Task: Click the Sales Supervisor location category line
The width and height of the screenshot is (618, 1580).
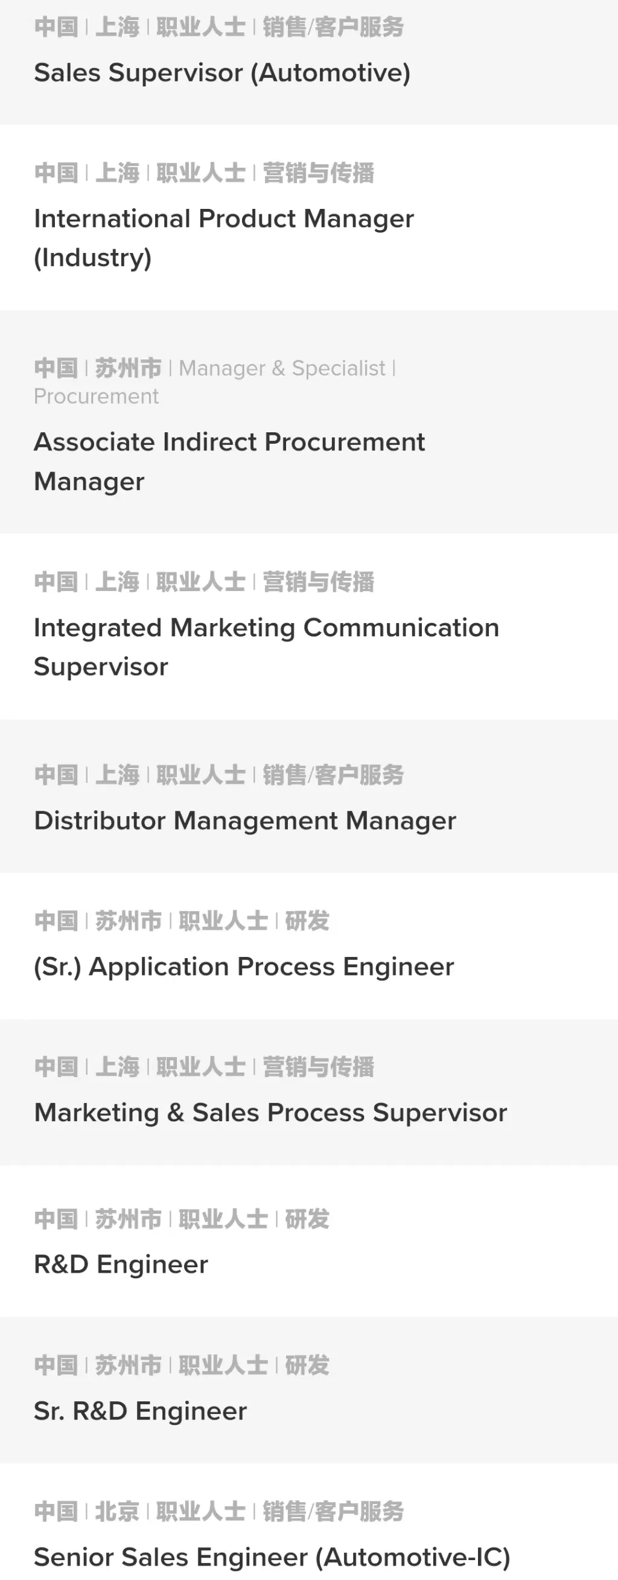Action: click(x=219, y=27)
